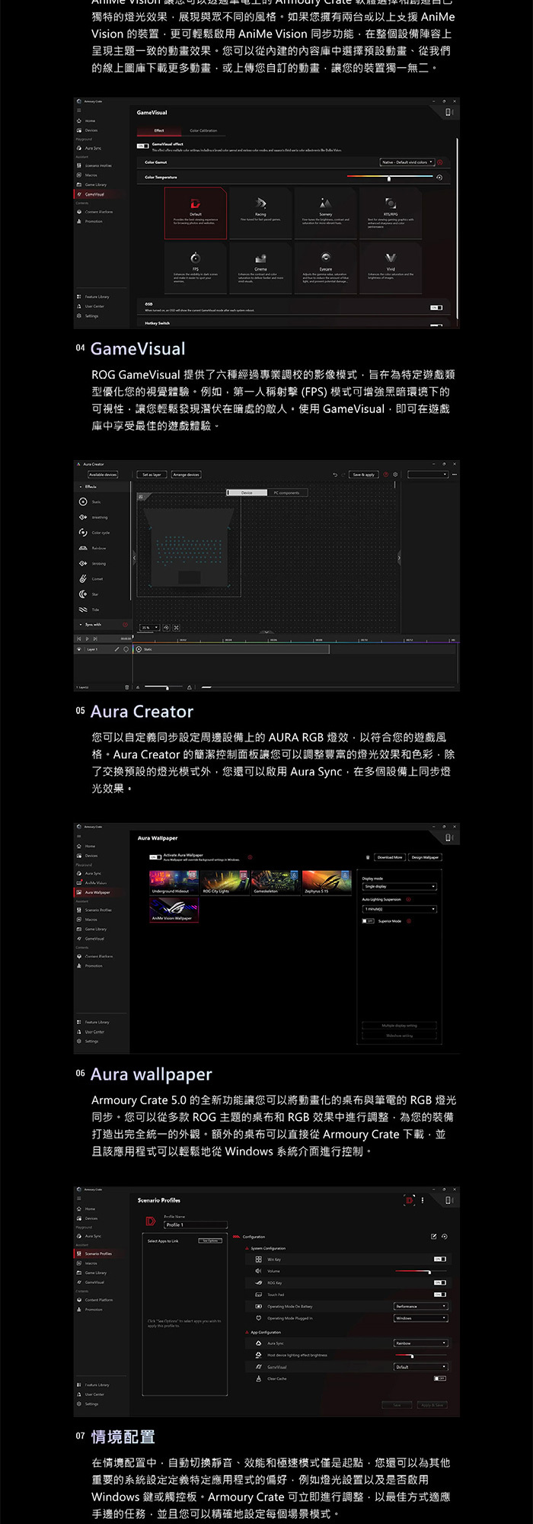Click the Aura Creator settings gear icon
Image resolution: width=533 pixels, height=1524 pixels.
395,475
